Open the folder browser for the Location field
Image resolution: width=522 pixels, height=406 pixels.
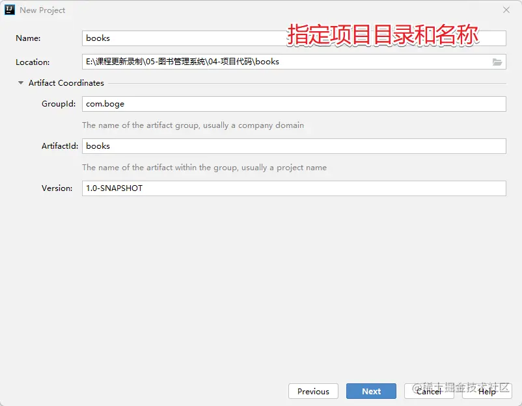click(x=497, y=62)
